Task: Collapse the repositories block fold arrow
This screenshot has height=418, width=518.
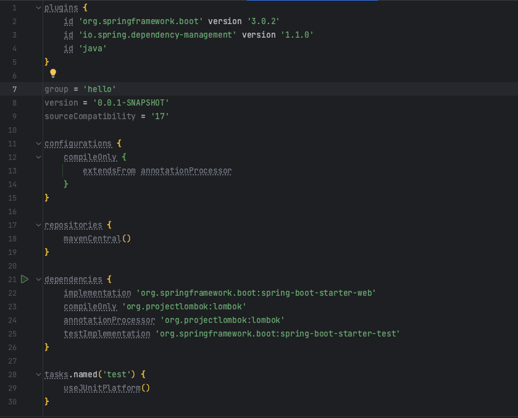Action: pos(38,225)
